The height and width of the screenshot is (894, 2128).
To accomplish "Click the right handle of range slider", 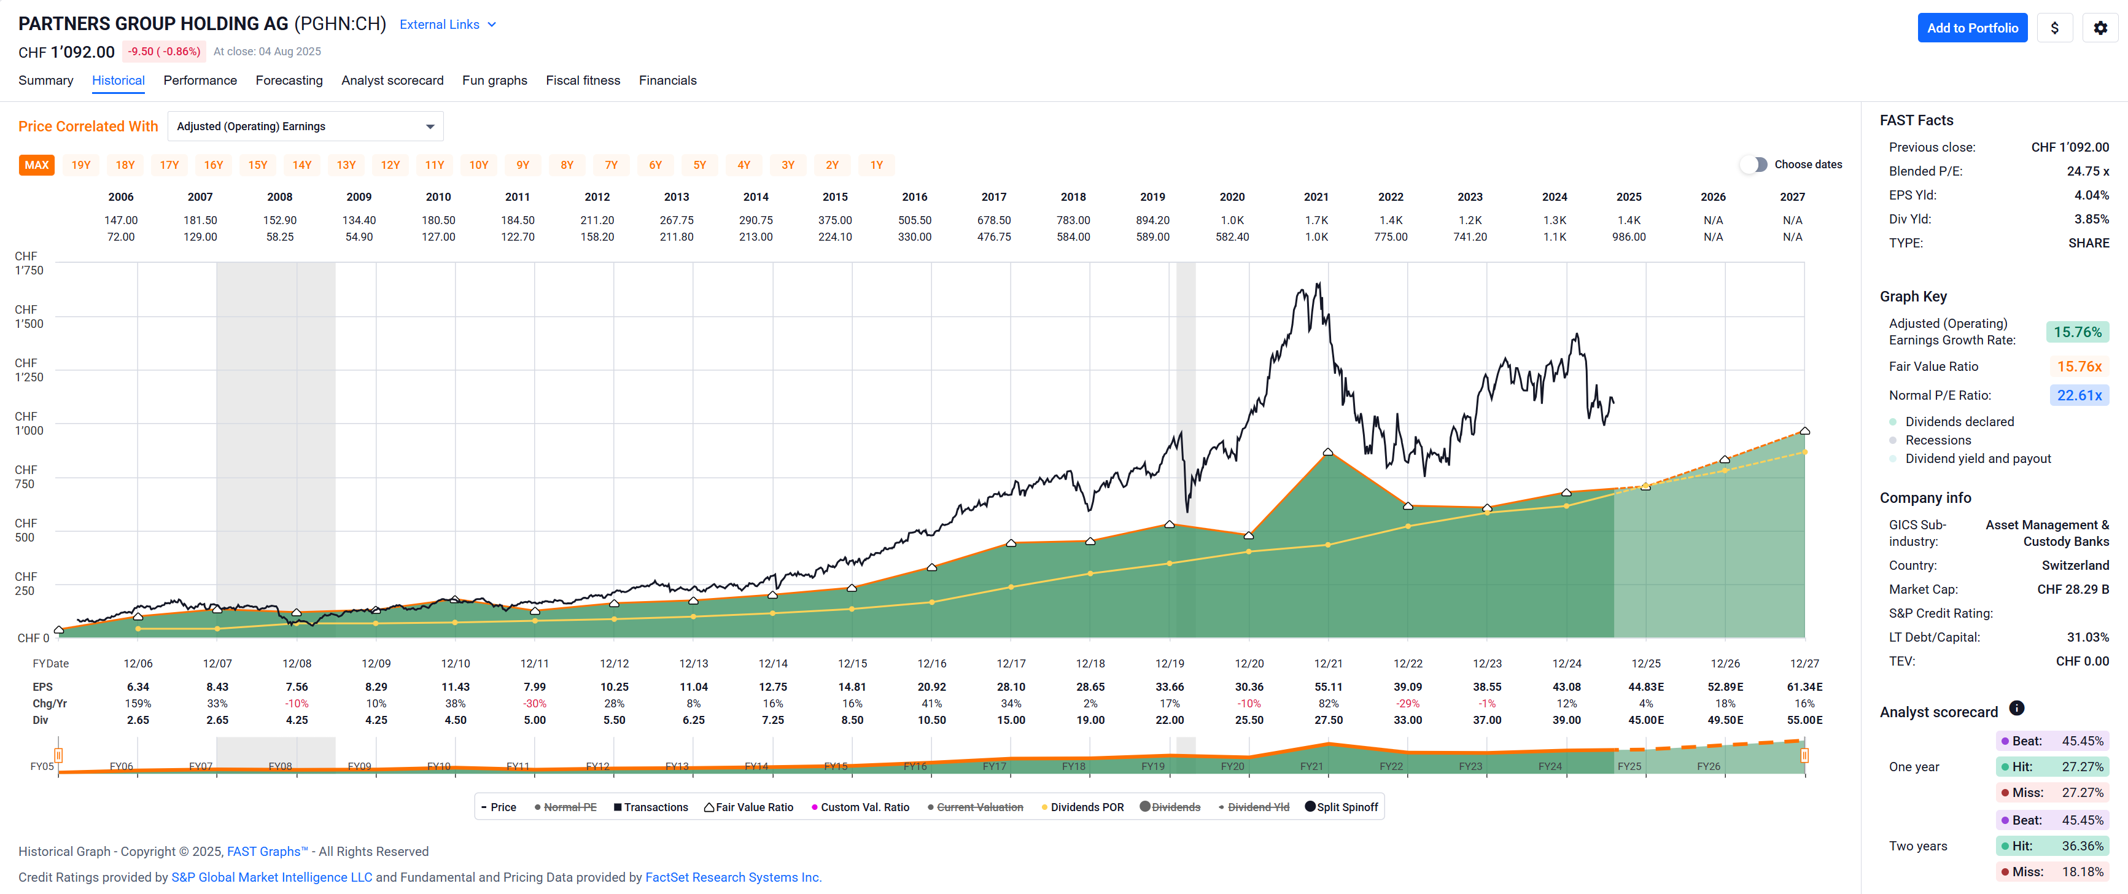I will [1804, 755].
